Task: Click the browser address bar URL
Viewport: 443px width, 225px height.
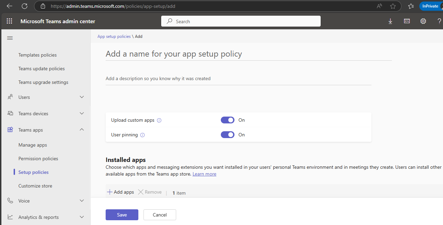Action: pyautogui.click(x=113, y=6)
